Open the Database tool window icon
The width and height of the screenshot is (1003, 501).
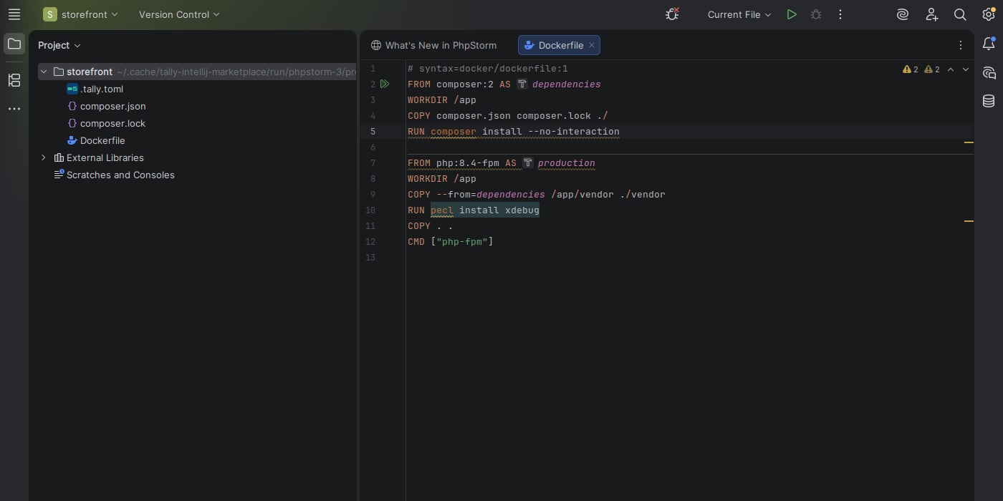[989, 101]
